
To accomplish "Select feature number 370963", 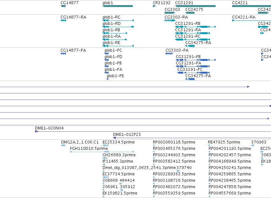I will click(259, 142).
